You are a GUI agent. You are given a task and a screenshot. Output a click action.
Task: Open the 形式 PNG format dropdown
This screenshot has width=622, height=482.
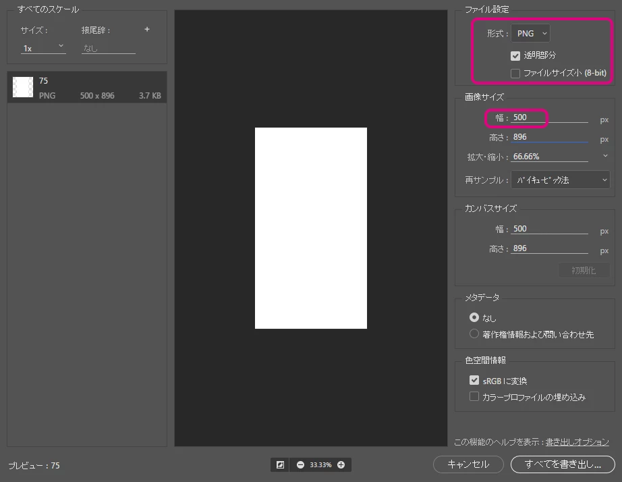click(x=530, y=33)
